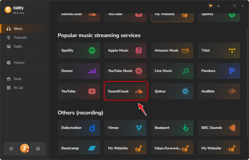Viewport: 249px width, 160px height.
Task: Click the 'Dailymotion' label
Action: click(x=71, y=128)
